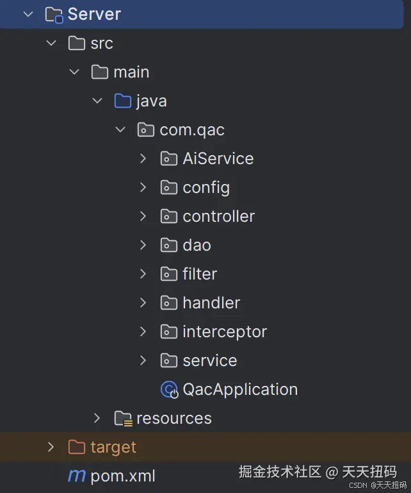Click the java source root folder icon
Image resolution: width=411 pixels, height=493 pixels.
point(122,101)
